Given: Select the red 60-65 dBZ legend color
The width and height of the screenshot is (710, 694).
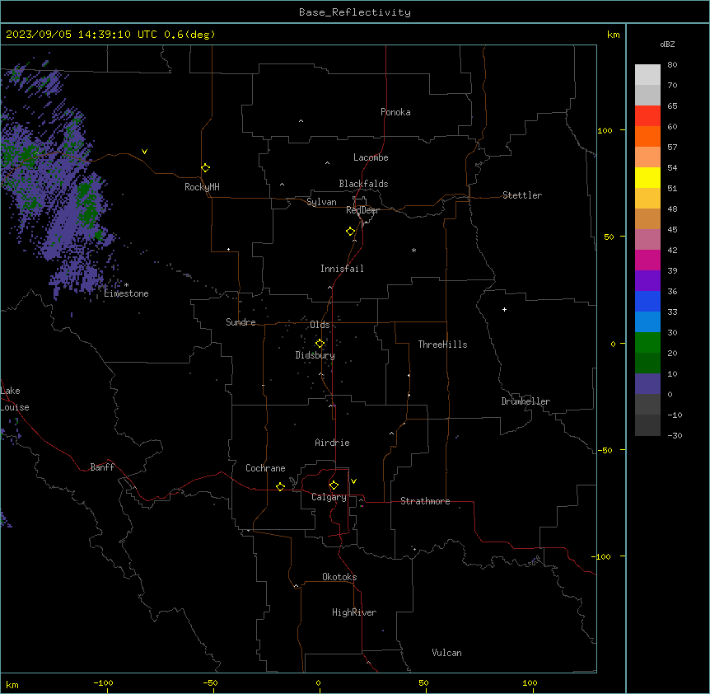Looking at the screenshot, I should [x=647, y=116].
